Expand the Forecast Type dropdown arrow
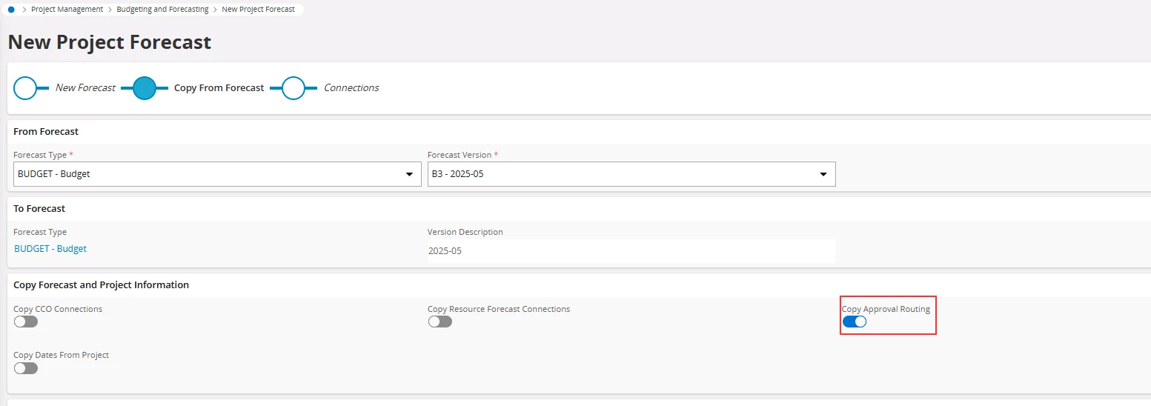The height and width of the screenshot is (406, 1151). click(x=409, y=174)
